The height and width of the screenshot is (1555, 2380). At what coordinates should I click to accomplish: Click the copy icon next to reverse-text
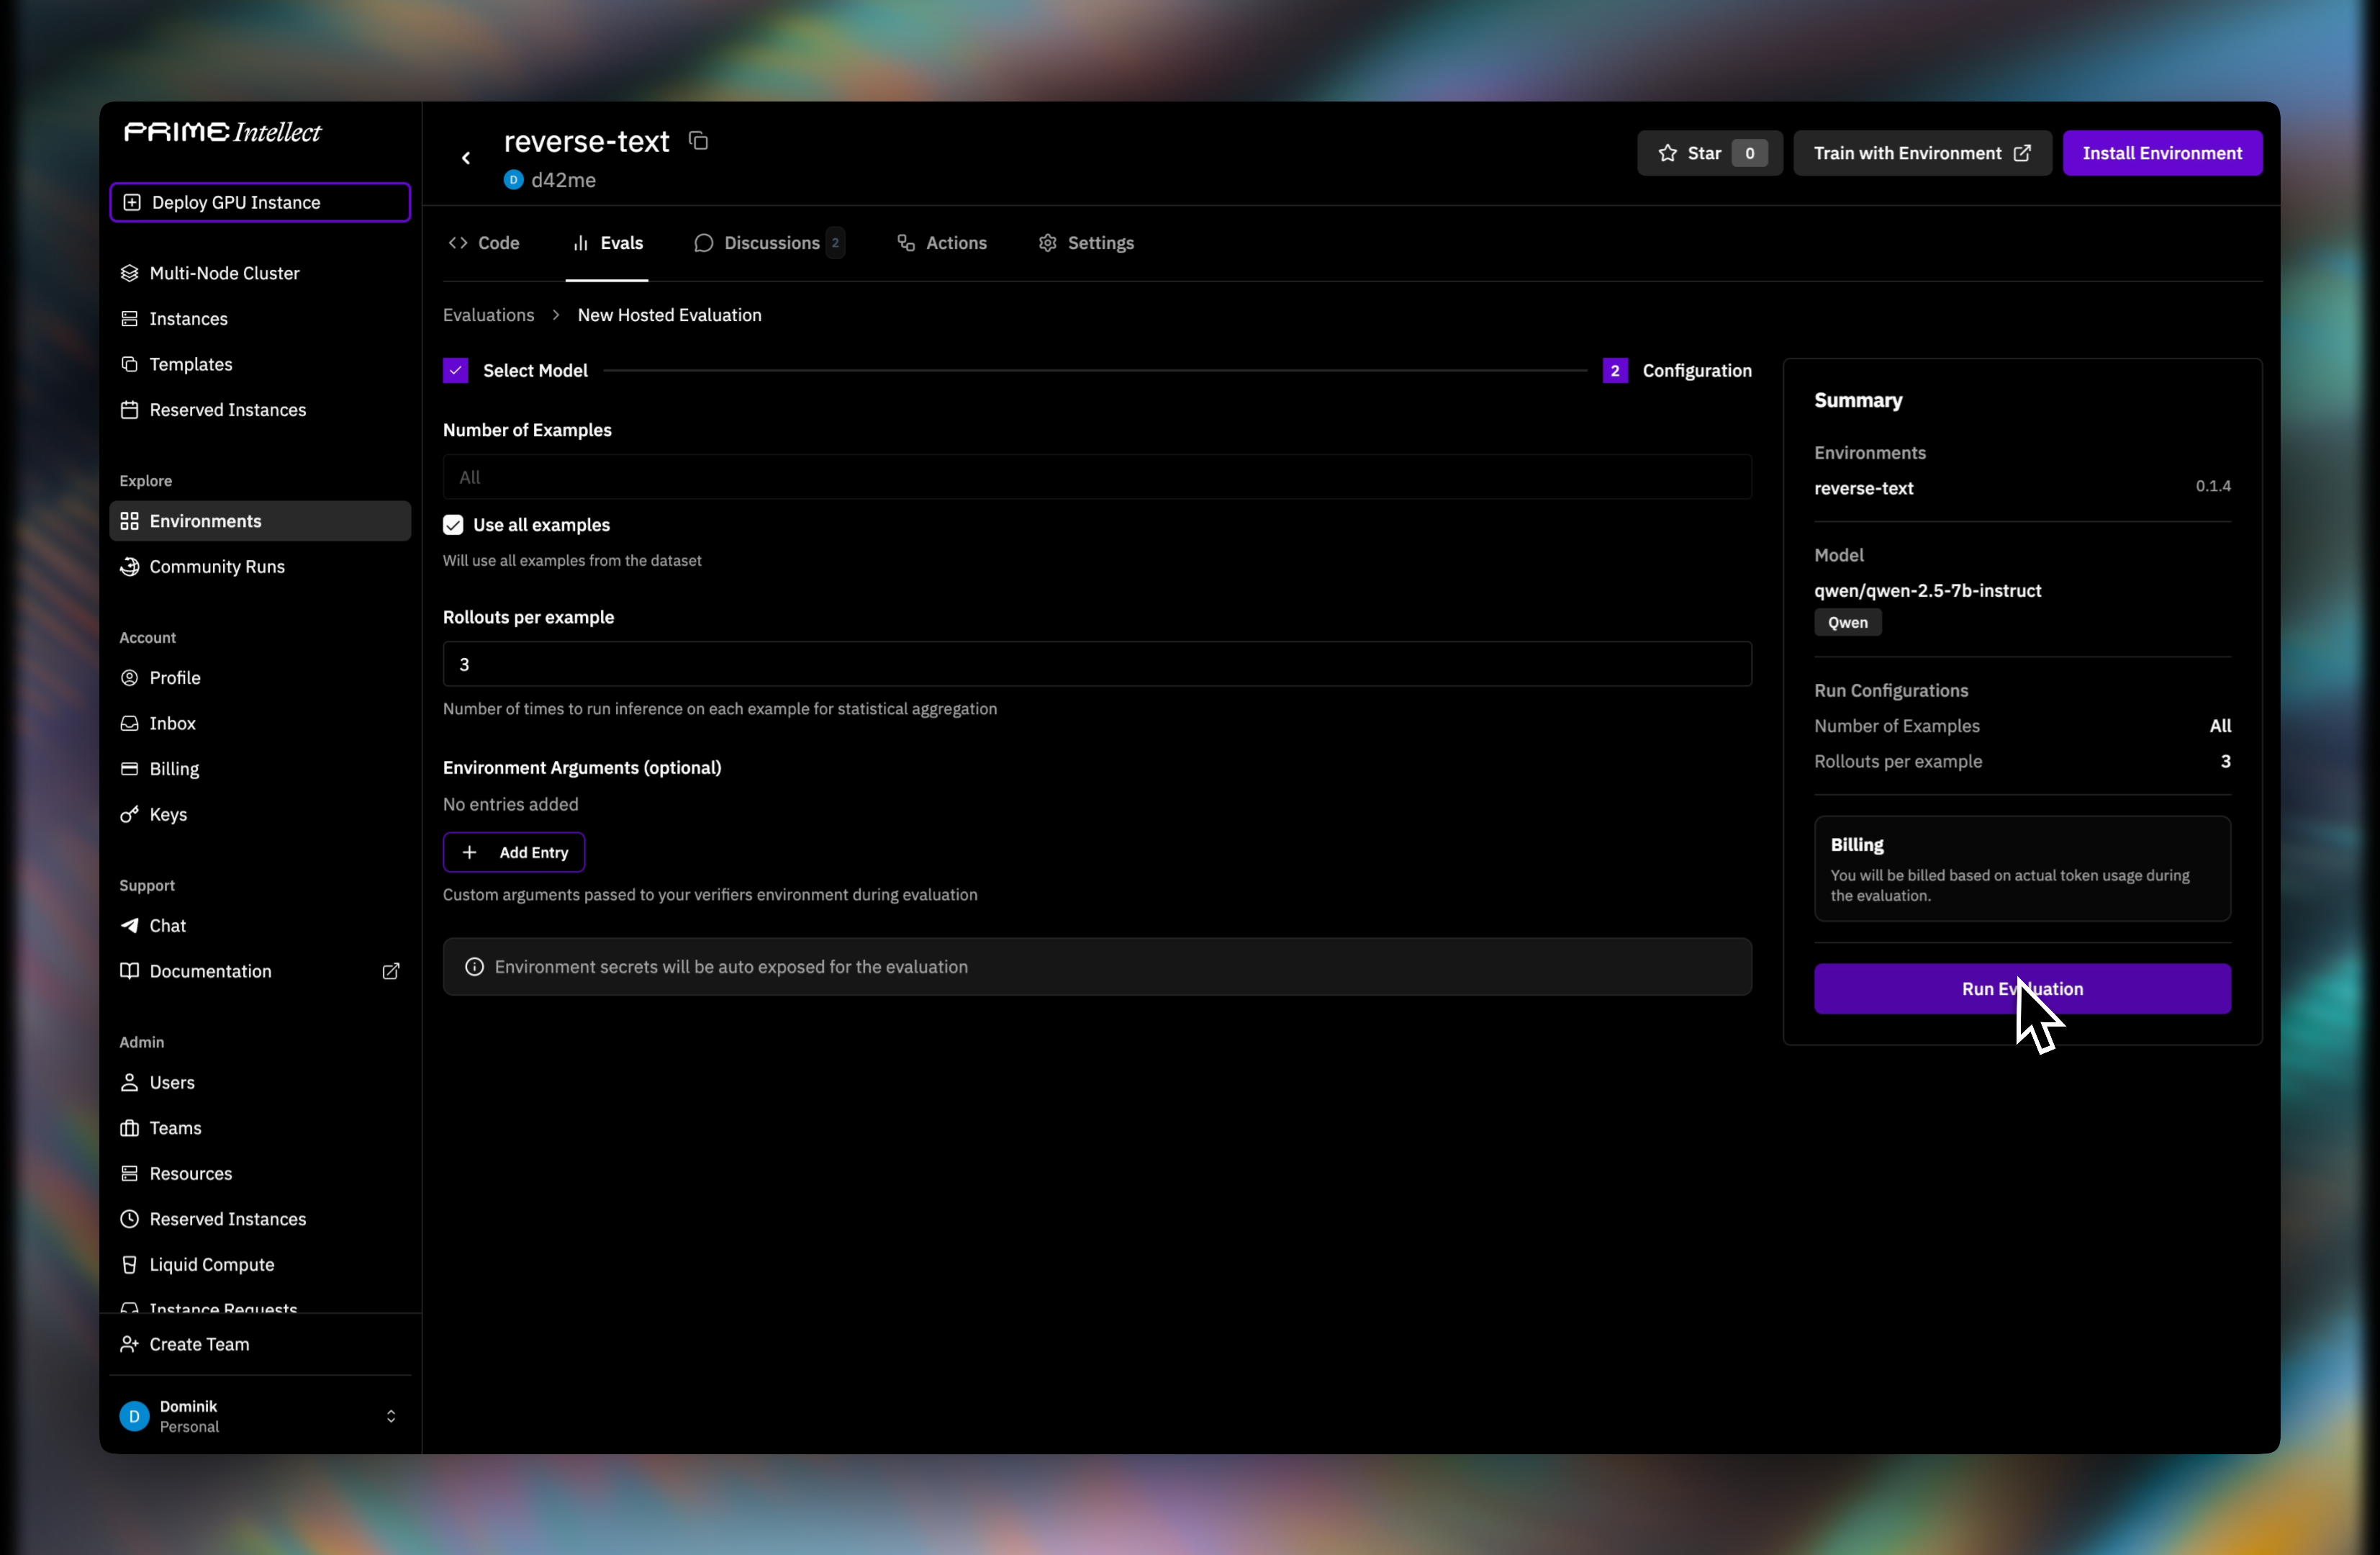point(699,141)
